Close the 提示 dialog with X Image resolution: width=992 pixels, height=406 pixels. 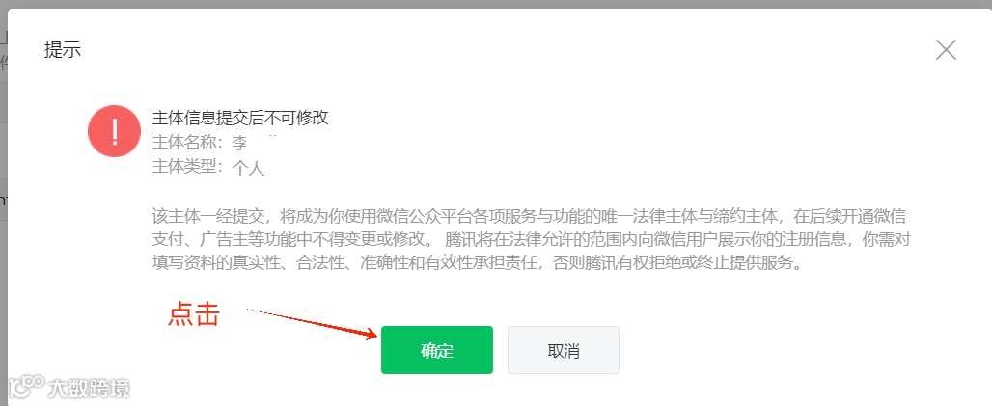(x=946, y=49)
